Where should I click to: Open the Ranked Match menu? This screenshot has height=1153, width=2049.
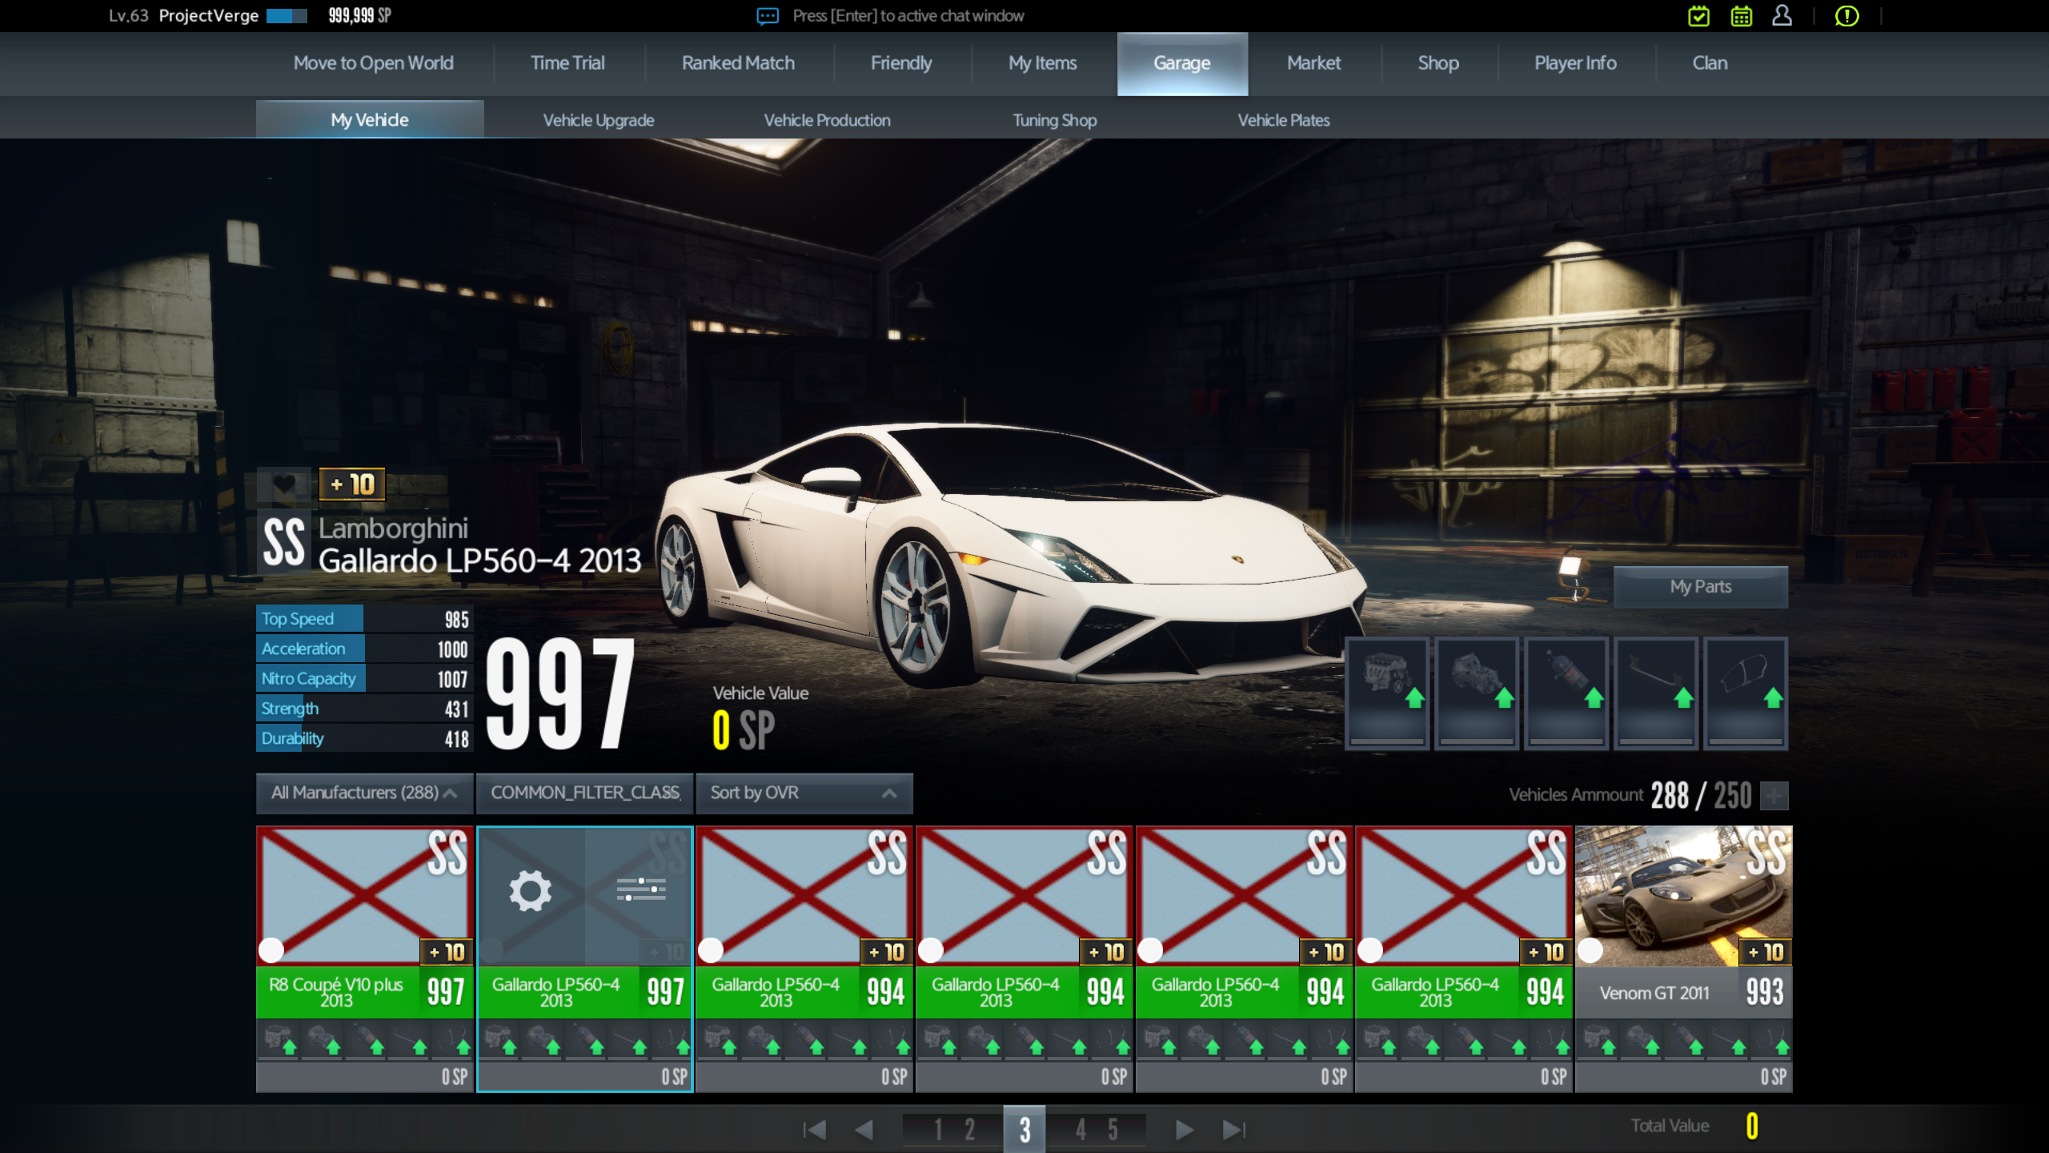738,63
